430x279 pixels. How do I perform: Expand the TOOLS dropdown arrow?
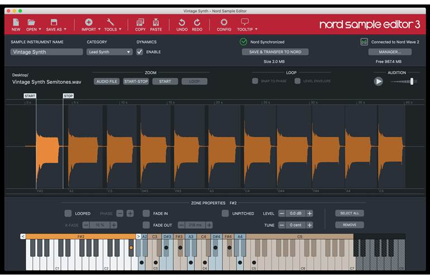pos(120,29)
